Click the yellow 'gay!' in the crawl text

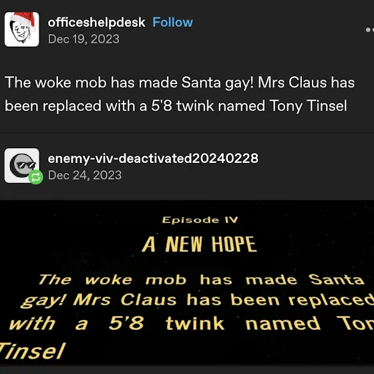pos(43,301)
